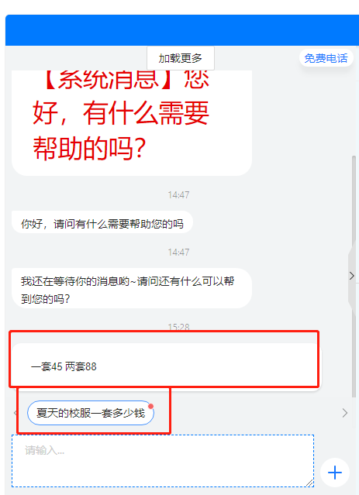Screen dimensions: 359x495
Task: Show next suggested questions with right arrow
Action: (x=345, y=413)
